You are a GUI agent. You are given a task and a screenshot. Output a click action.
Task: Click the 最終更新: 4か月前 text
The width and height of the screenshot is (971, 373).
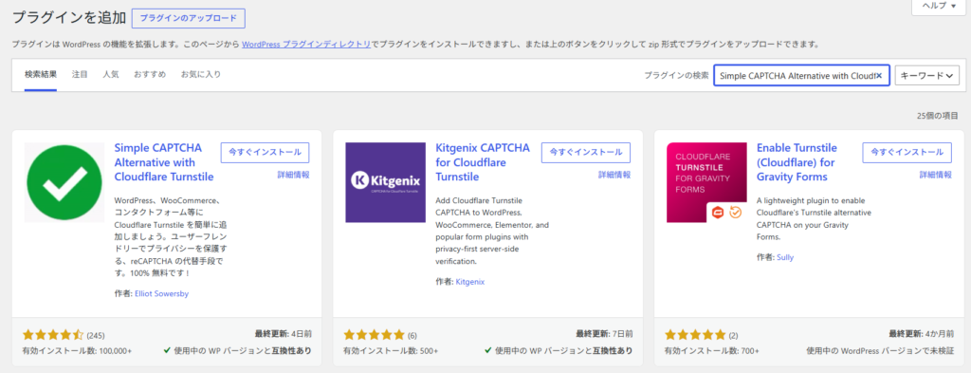(922, 334)
